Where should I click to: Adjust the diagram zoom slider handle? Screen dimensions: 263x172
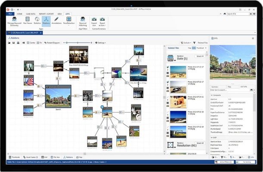[x=67, y=43]
